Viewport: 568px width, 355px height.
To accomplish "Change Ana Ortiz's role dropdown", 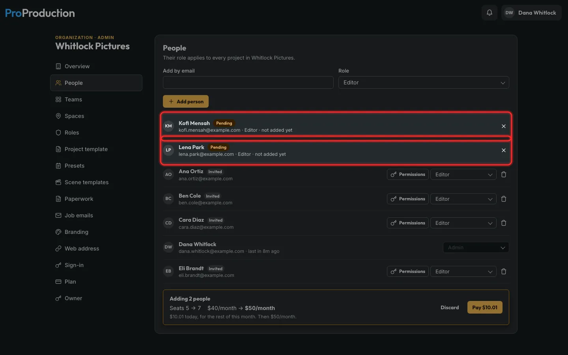I will click(x=463, y=174).
